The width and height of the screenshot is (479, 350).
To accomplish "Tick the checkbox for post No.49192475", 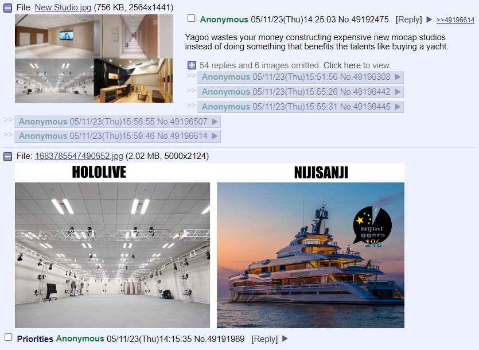I will [192, 18].
